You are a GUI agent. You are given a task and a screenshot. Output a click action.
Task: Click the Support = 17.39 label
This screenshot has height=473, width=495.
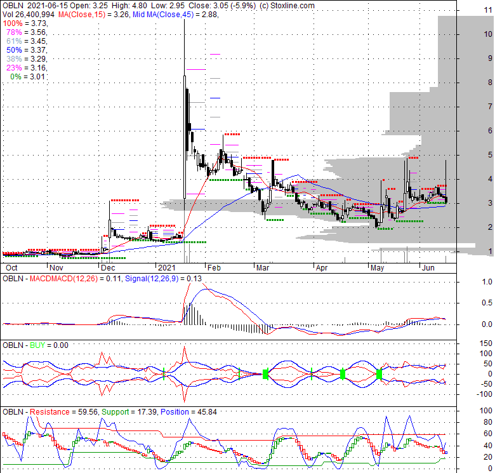pyautogui.click(x=129, y=412)
